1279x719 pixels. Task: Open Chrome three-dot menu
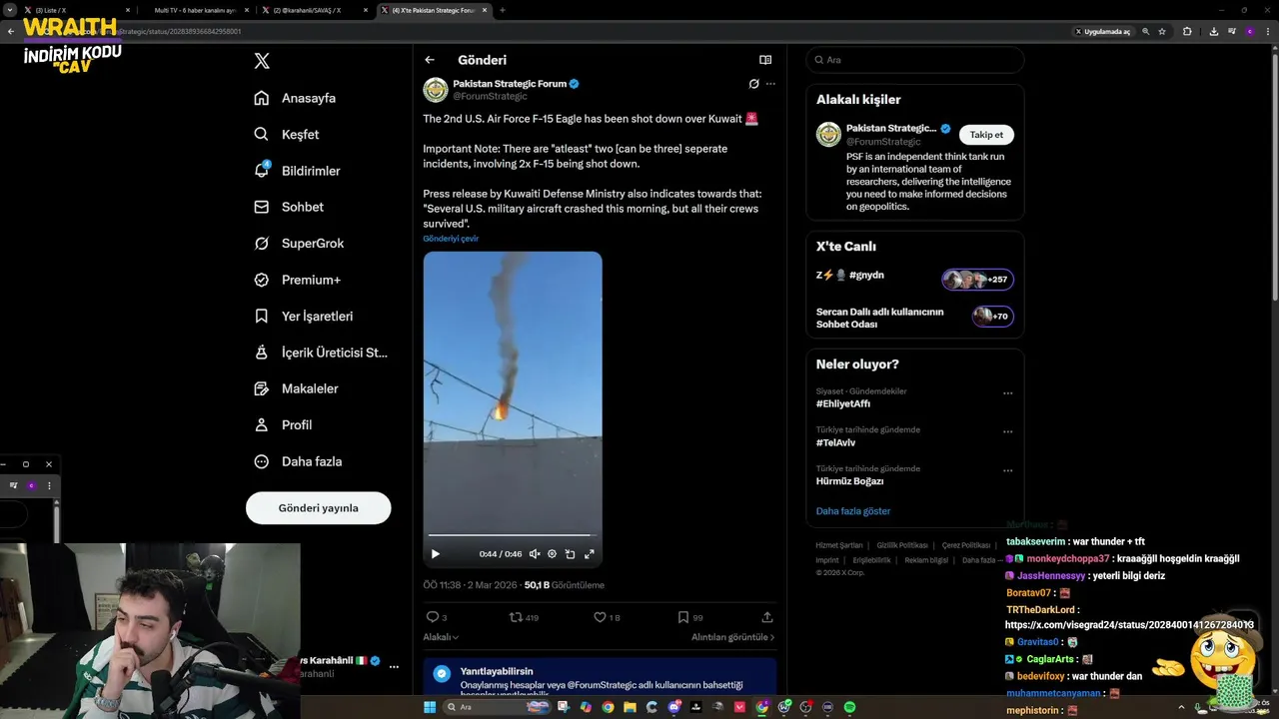click(1268, 32)
